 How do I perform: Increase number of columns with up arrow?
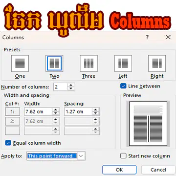click(71, 85)
